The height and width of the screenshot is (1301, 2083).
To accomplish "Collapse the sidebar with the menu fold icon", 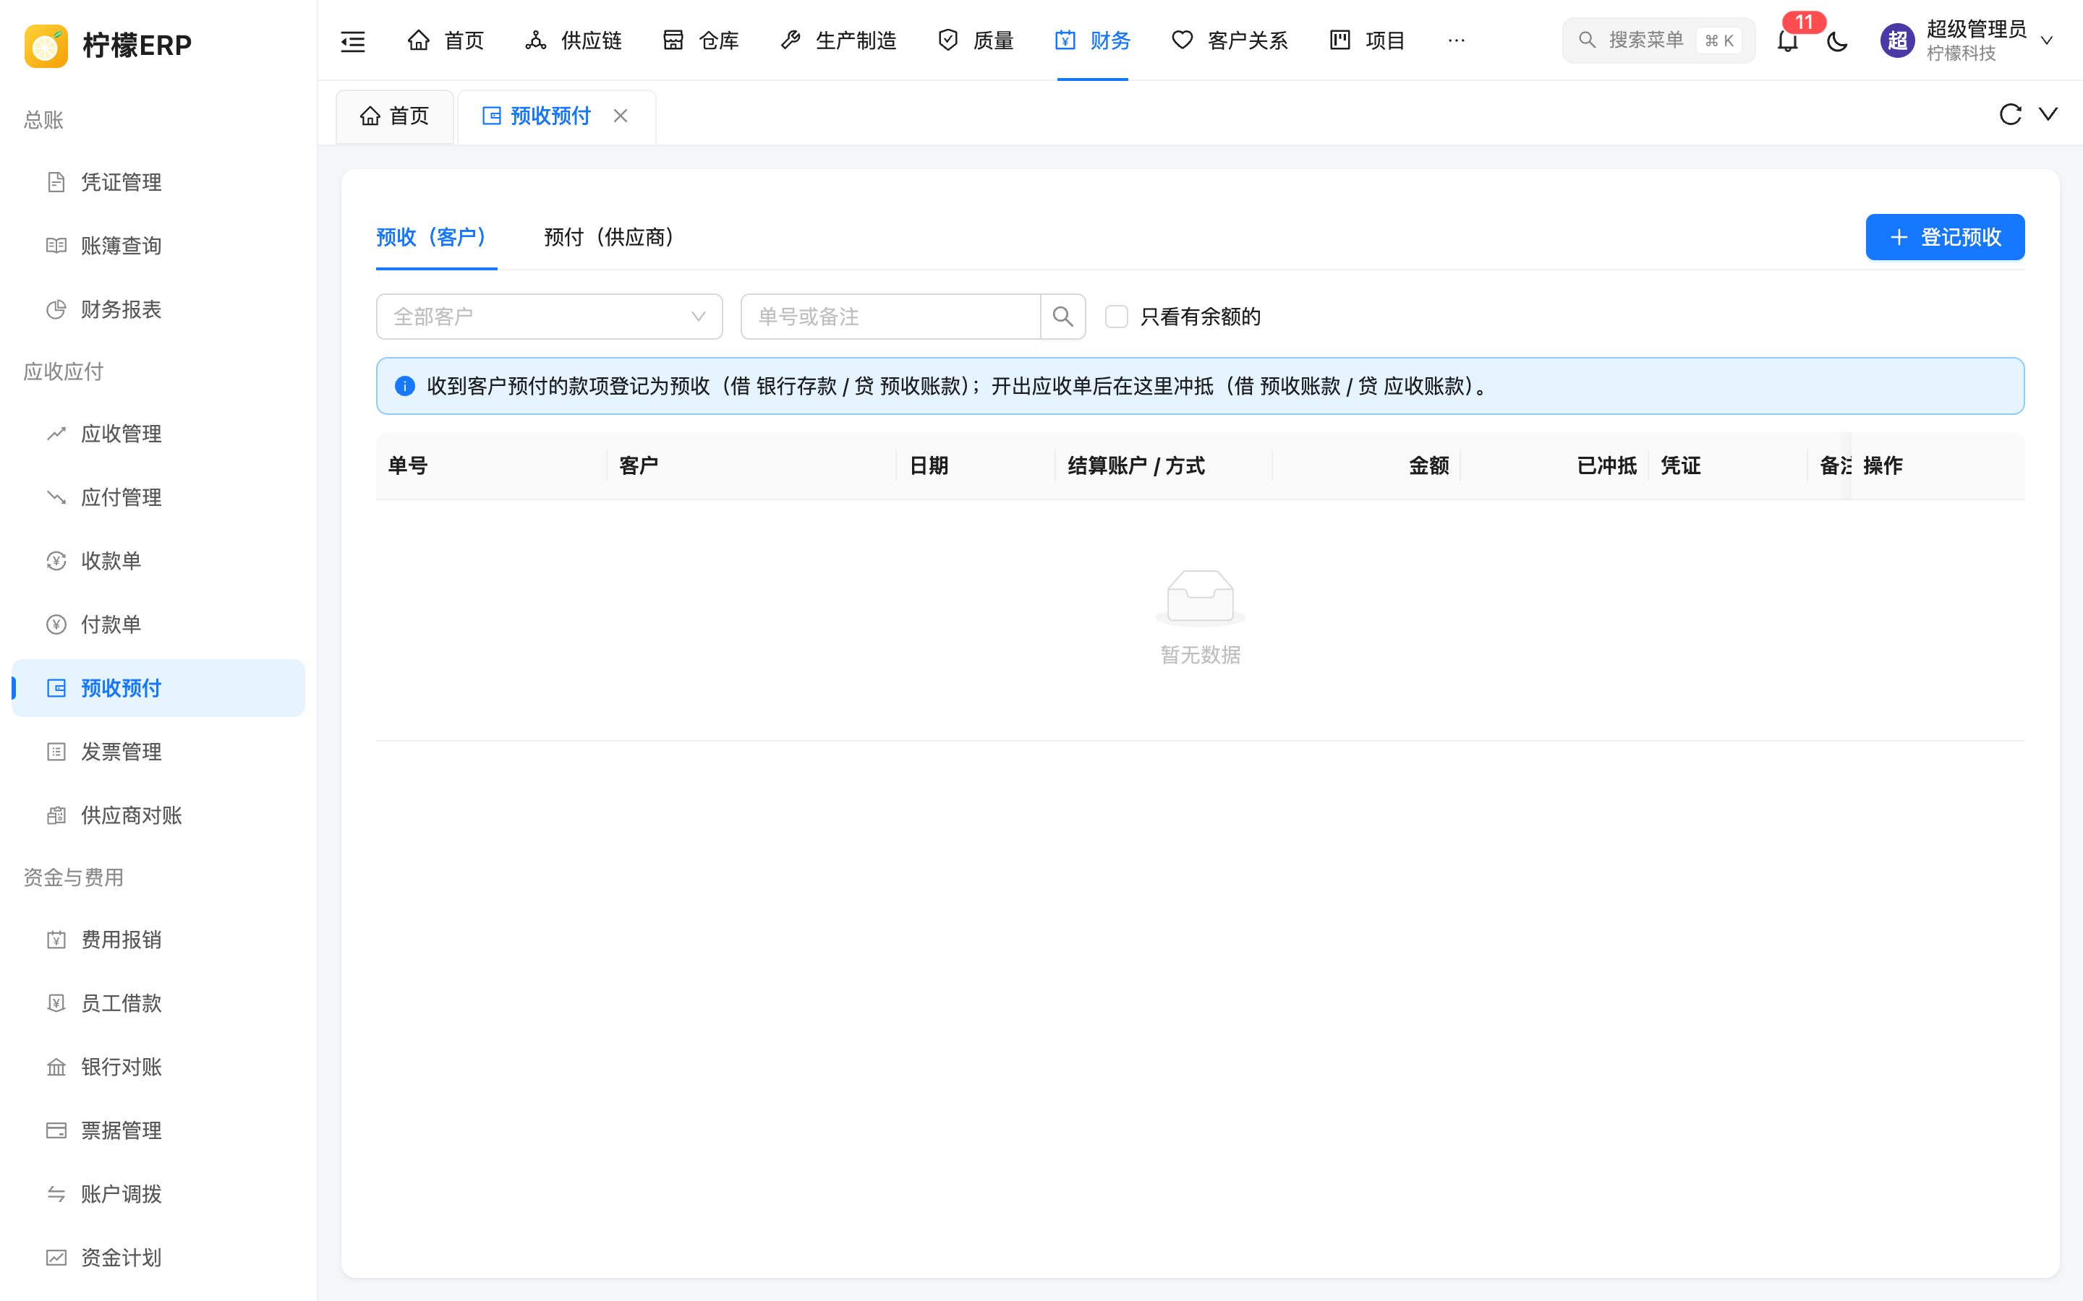I will [x=353, y=40].
